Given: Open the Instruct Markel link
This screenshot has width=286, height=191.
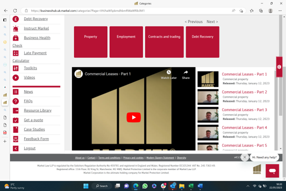Looking at the screenshot, I should point(36,29).
